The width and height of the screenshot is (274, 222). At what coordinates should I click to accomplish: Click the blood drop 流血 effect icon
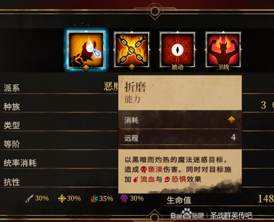point(136,179)
